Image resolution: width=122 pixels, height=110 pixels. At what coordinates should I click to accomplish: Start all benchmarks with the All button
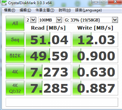tap(15, 23)
